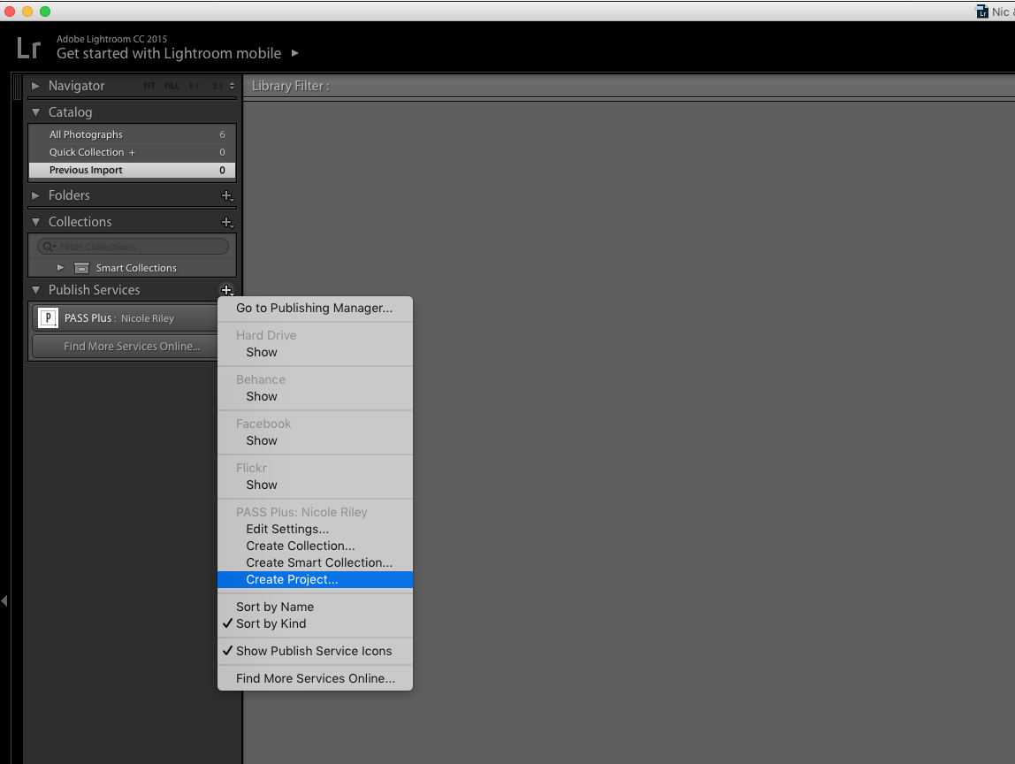Click Show under Behance
Viewport: 1015px width, 764px height.
[316, 396]
